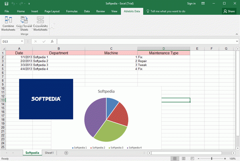Select column B header

tap(59, 48)
